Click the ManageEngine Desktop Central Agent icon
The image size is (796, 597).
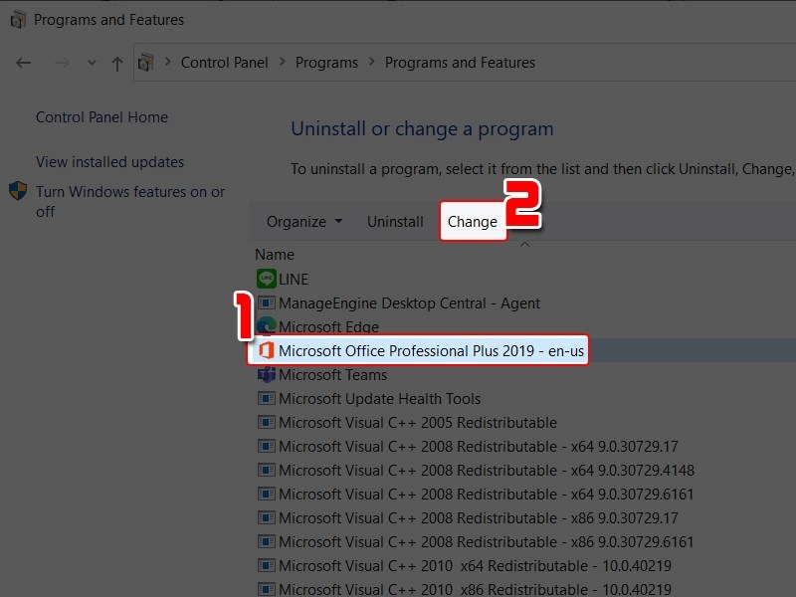pos(267,303)
